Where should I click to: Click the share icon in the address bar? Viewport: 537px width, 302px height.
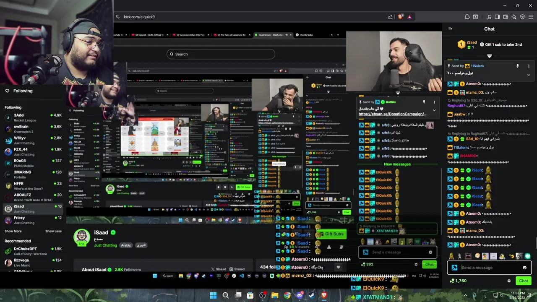pos(390,17)
